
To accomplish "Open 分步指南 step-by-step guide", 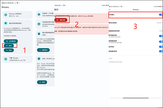I will point(12,41).
